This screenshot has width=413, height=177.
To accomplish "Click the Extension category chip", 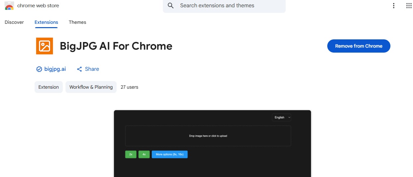I will tap(49, 87).
